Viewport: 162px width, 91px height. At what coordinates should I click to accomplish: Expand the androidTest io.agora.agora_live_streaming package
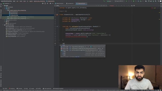(6, 17)
